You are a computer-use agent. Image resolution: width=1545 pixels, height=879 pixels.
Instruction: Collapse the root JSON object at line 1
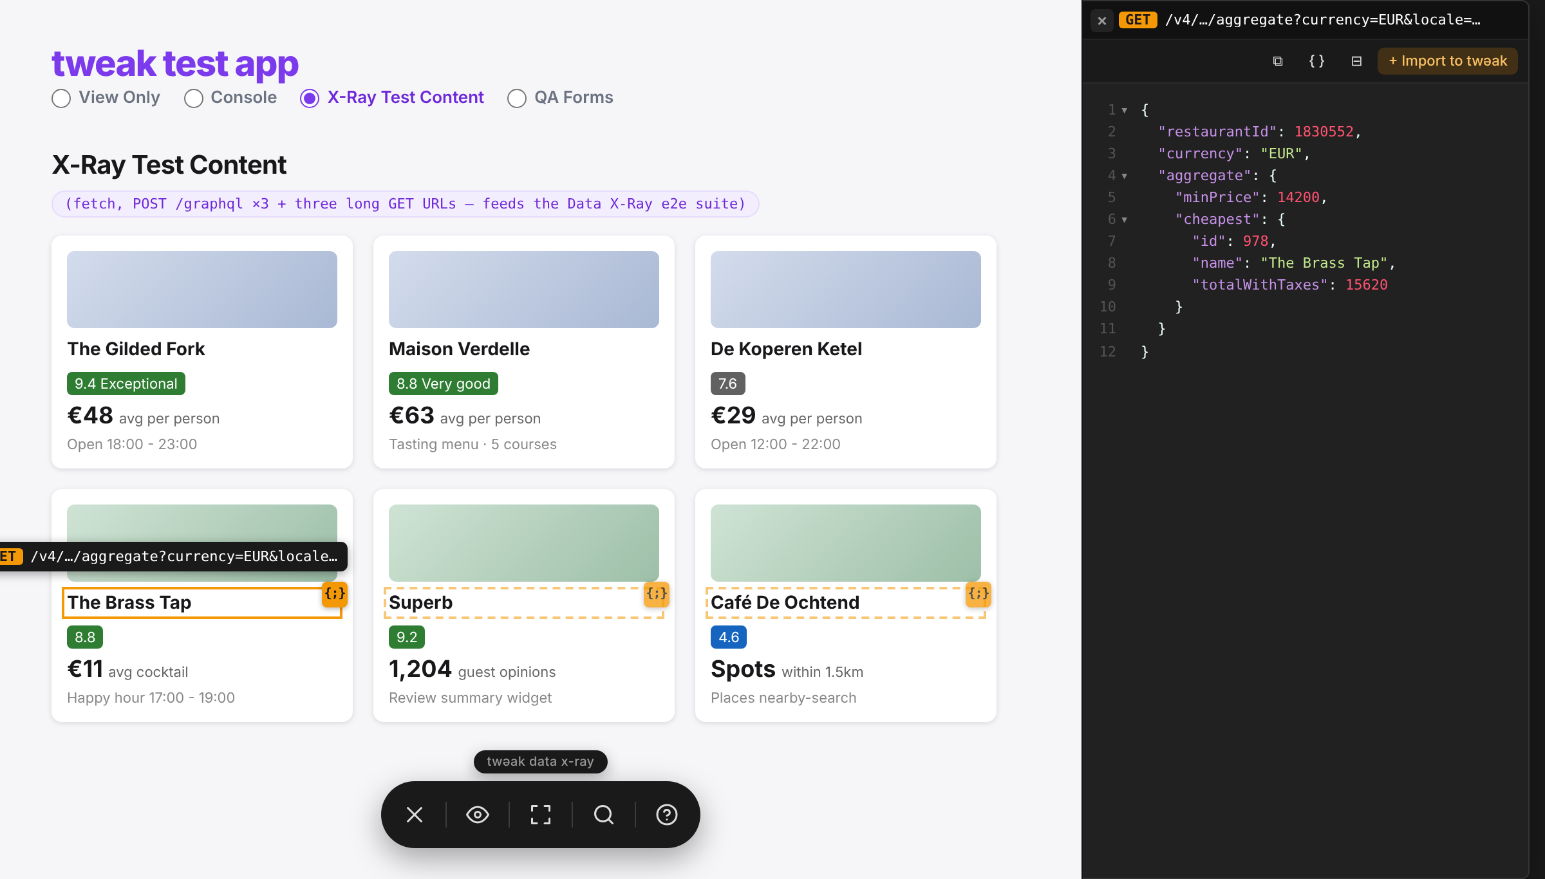pos(1125,111)
